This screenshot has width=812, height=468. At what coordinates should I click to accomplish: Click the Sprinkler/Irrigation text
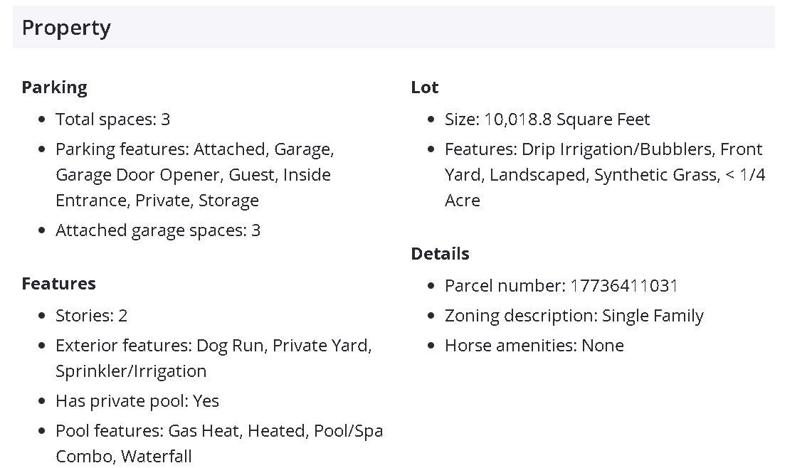click(x=131, y=371)
